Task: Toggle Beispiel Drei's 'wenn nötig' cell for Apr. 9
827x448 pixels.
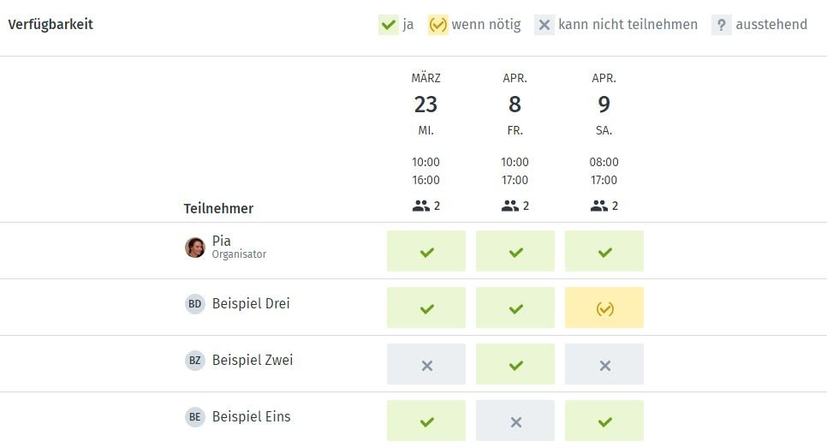Action: pyautogui.click(x=604, y=308)
